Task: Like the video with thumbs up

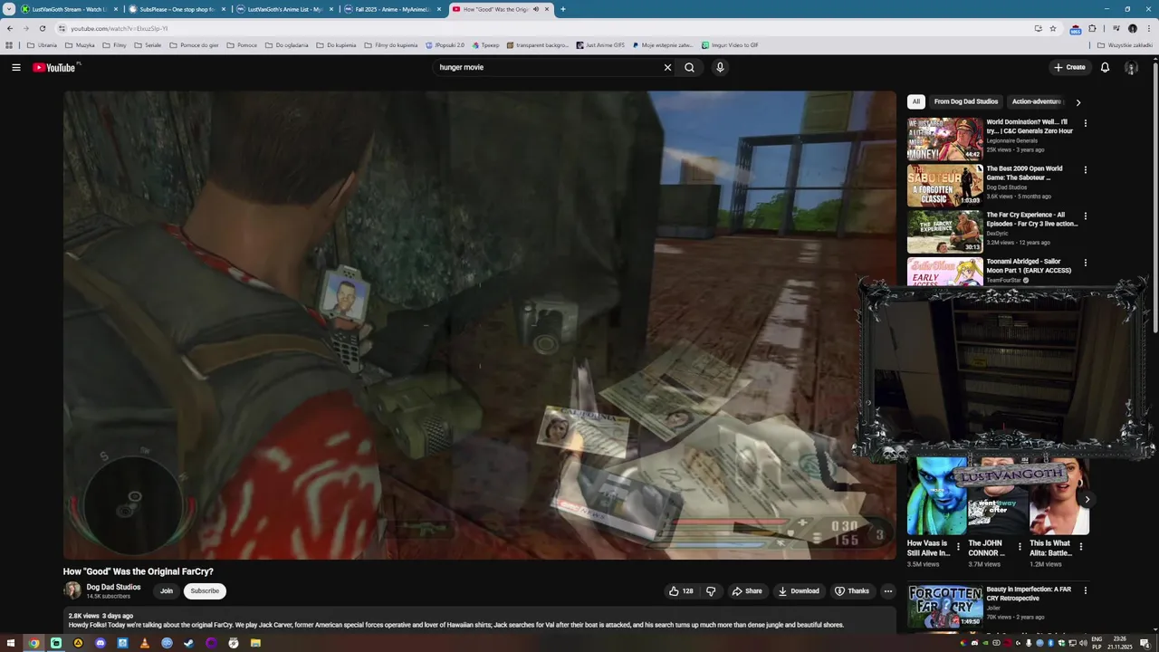Action: point(680,591)
